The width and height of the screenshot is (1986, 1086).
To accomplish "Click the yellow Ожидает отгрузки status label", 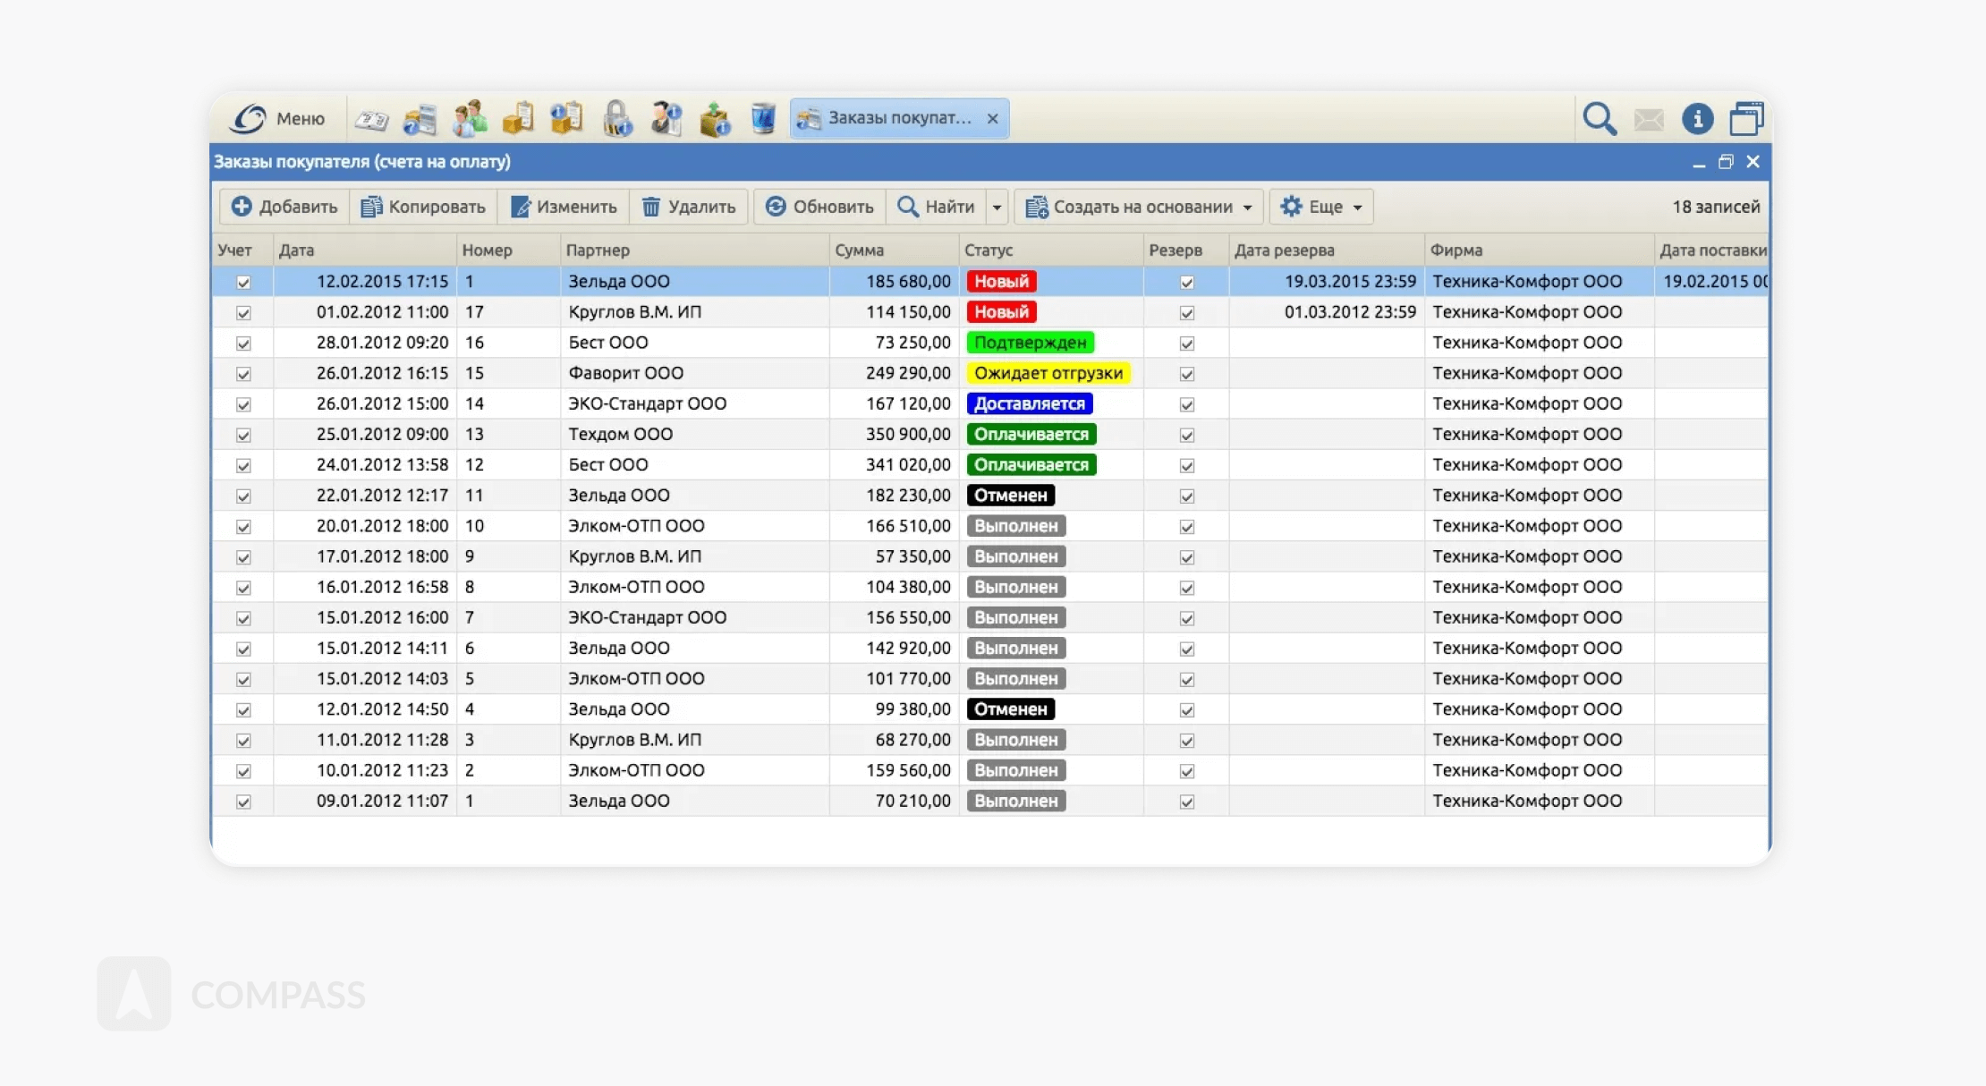I will pos(1048,374).
